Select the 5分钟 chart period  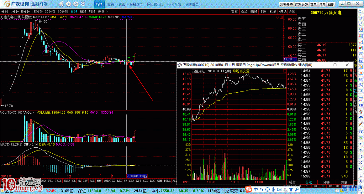25,11
